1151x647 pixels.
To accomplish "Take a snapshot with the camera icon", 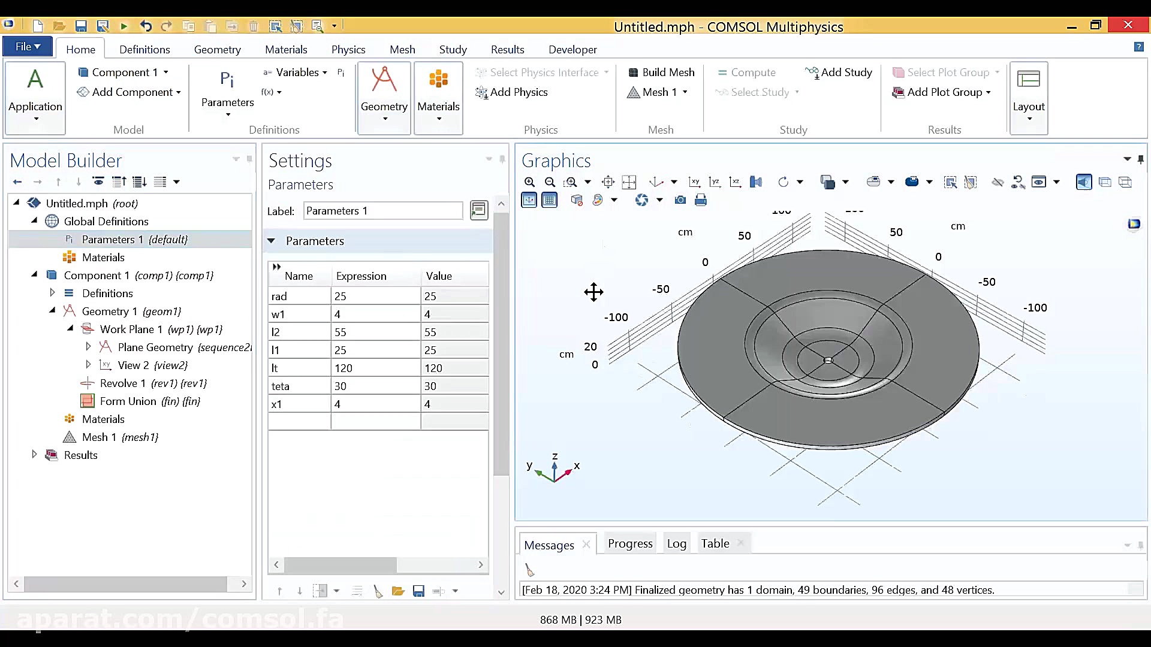I will [680, 200].
